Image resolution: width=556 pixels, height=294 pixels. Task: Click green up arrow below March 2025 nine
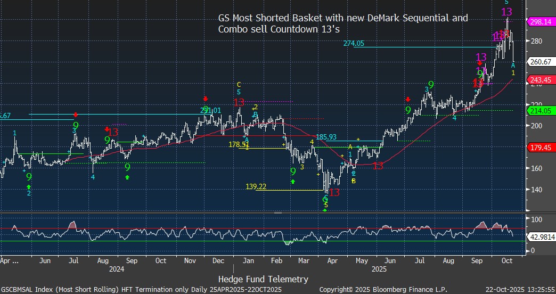pyautogui.click(x=292, y=182)
